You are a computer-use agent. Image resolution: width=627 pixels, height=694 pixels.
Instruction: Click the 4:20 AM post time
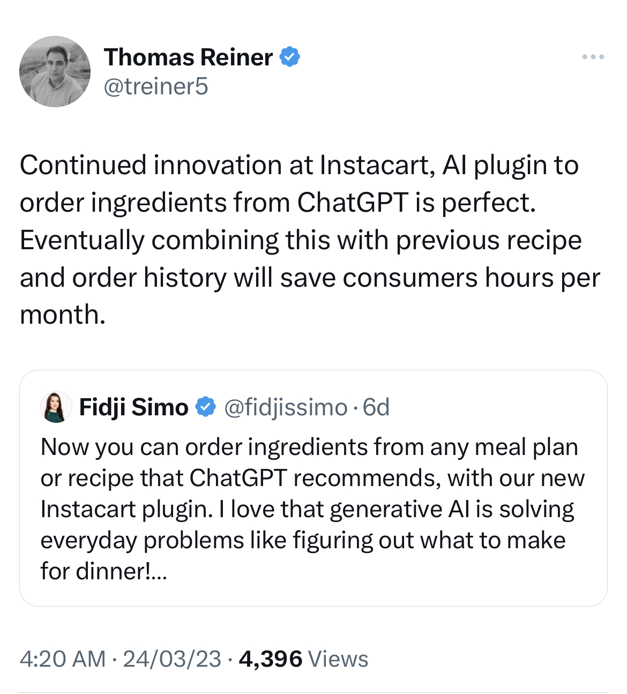[62, 659]
